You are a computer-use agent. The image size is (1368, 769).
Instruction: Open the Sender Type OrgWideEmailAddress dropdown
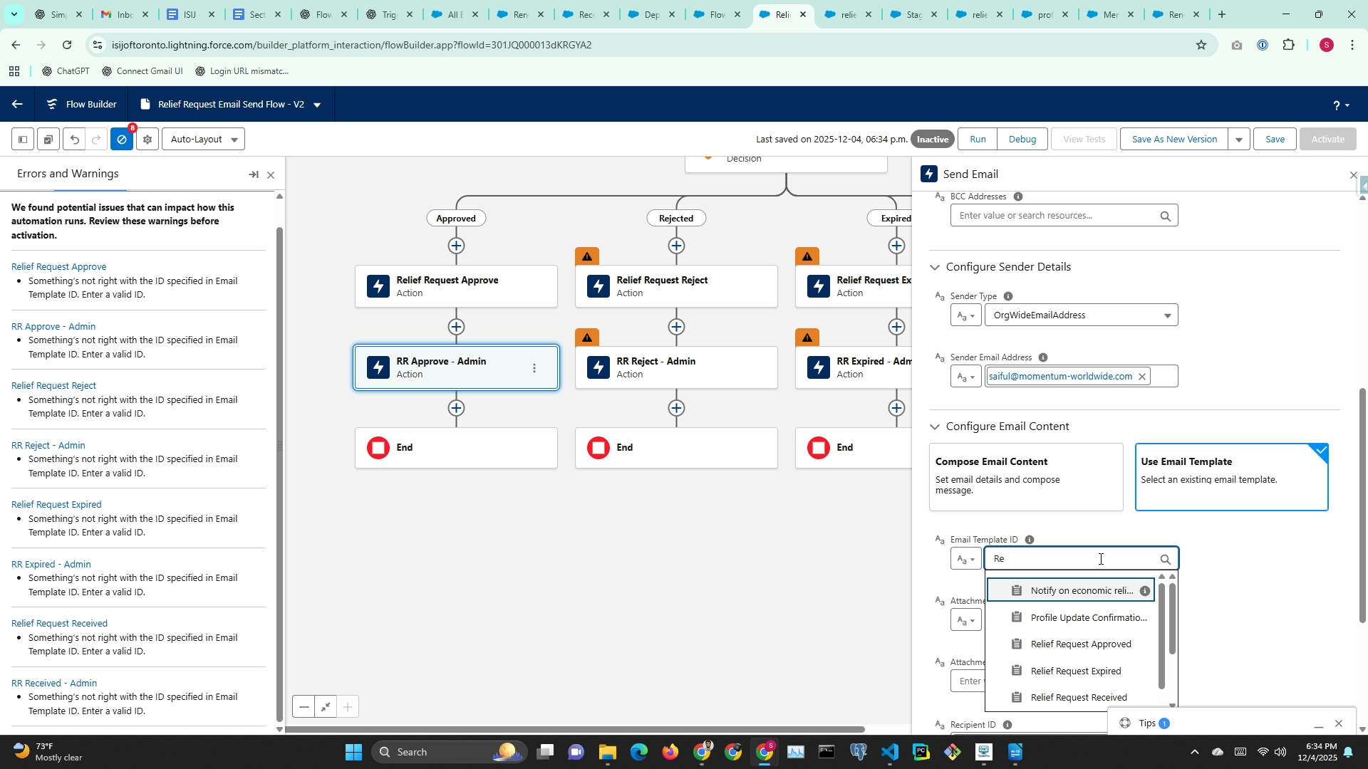(1081, 315)
